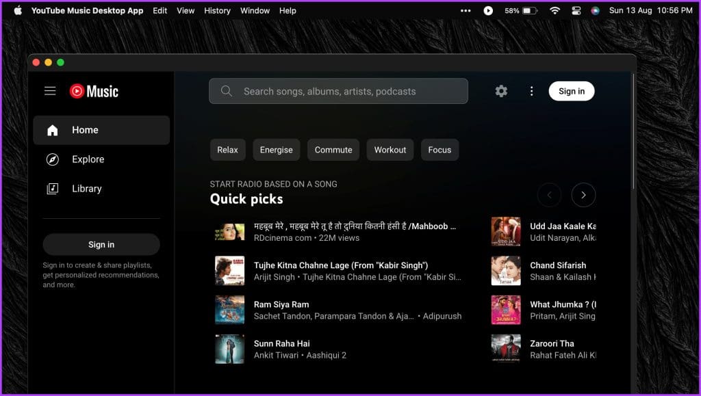The height and width of the screenshot is (396, 701).
Task: Click the previous Quick picks left chevron
Action: point(549,195)
